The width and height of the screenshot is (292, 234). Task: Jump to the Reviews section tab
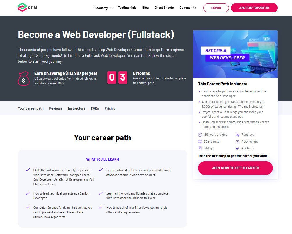[56, 108]
